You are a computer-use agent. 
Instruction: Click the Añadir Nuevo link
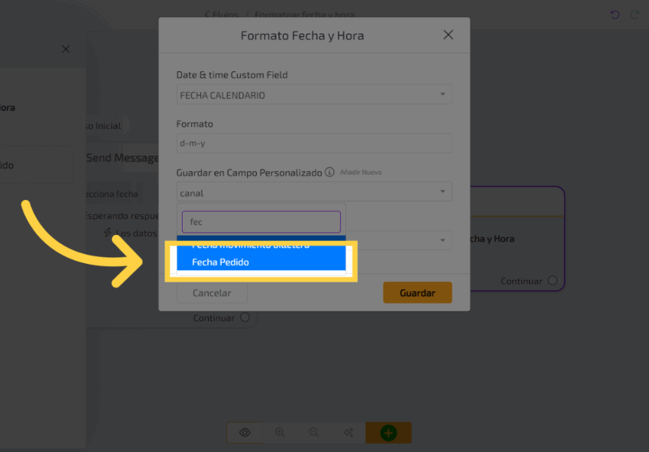click(361, 172)
